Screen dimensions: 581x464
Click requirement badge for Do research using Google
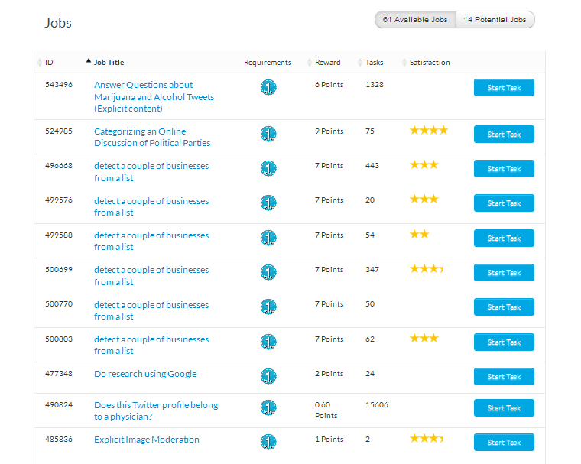(268, 376)
